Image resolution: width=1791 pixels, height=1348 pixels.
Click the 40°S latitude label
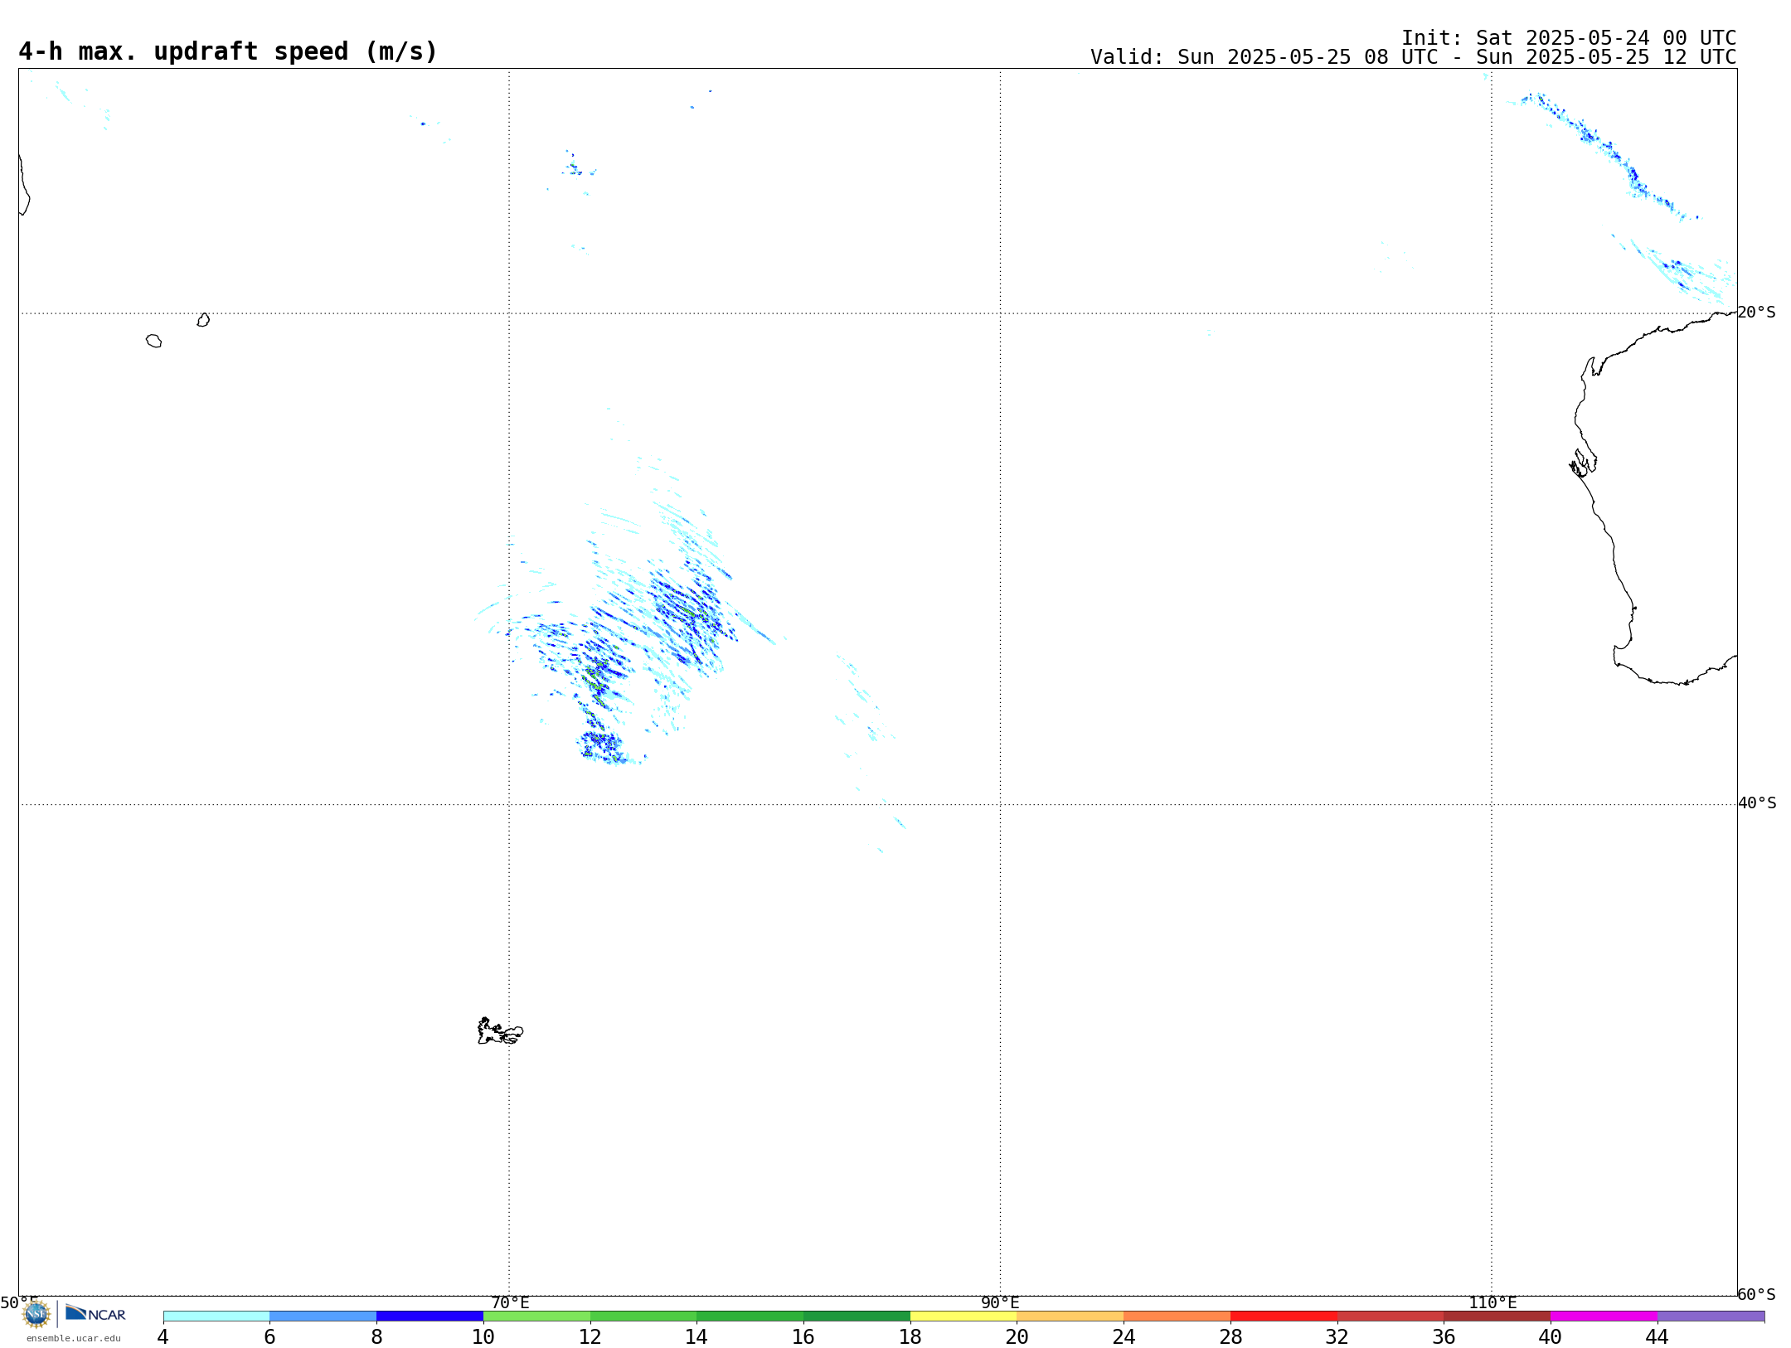[x=1757, y=803]
